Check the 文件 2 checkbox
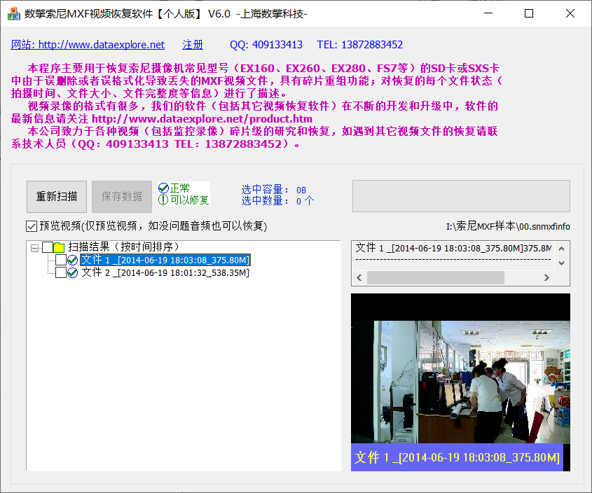592x493 pixels. pos(61,272)
